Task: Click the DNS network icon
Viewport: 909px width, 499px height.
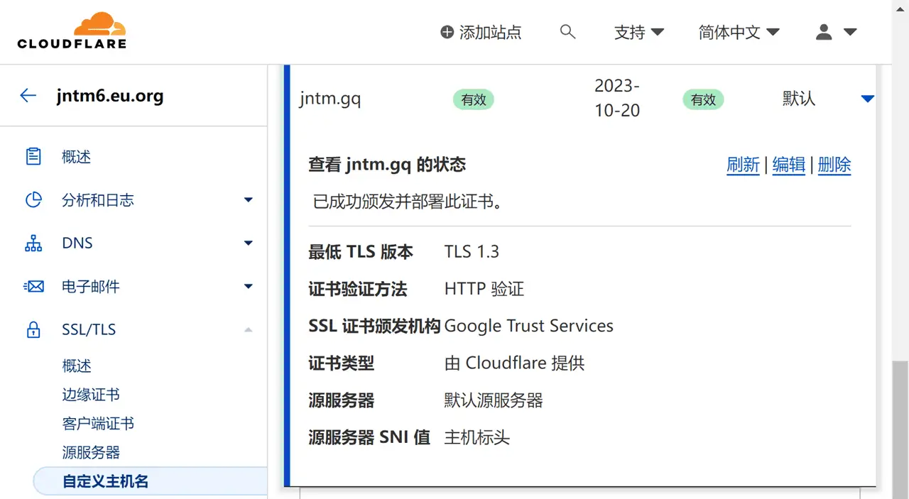Action: point(33,243)
